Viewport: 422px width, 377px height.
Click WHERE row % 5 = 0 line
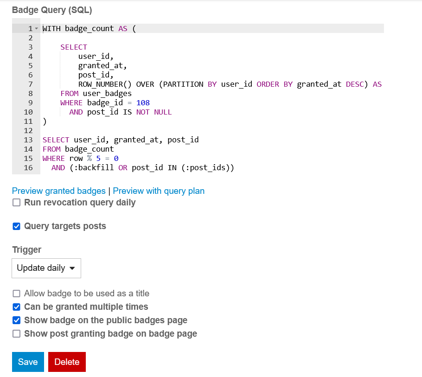(81, 159)
